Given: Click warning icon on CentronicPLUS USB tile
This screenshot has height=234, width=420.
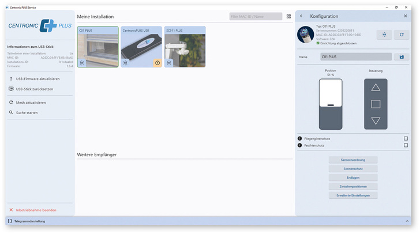Looking at the screenshot, I should [157, 63].
